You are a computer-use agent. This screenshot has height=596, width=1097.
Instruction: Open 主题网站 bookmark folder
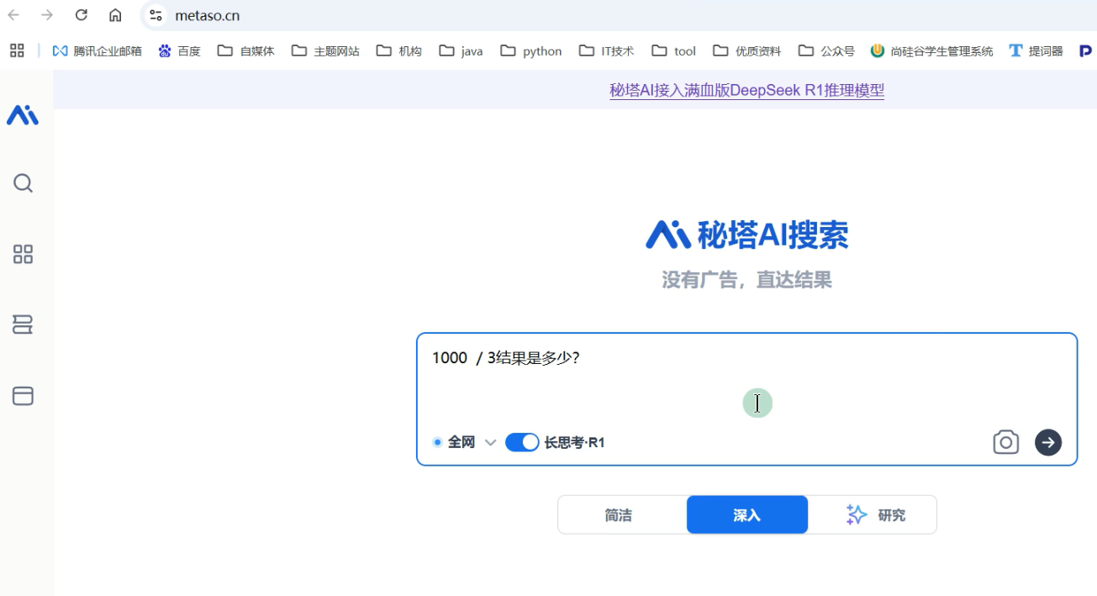tap(325, 50)
